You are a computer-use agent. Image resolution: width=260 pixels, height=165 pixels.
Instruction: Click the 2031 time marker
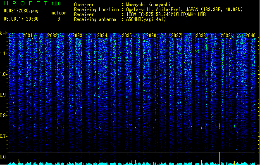28,35
